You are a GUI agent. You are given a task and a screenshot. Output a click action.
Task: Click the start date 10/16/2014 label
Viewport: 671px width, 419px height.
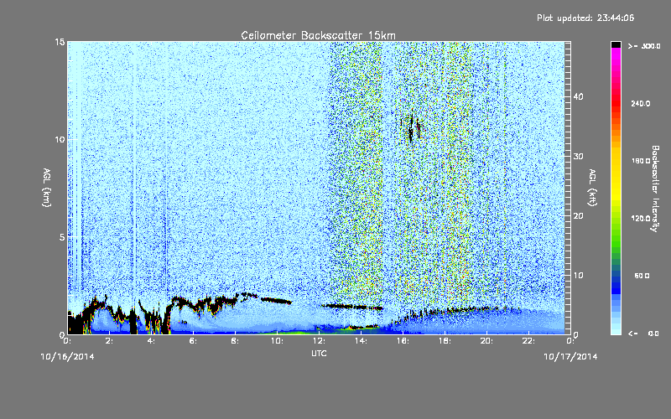pos(68,357)
